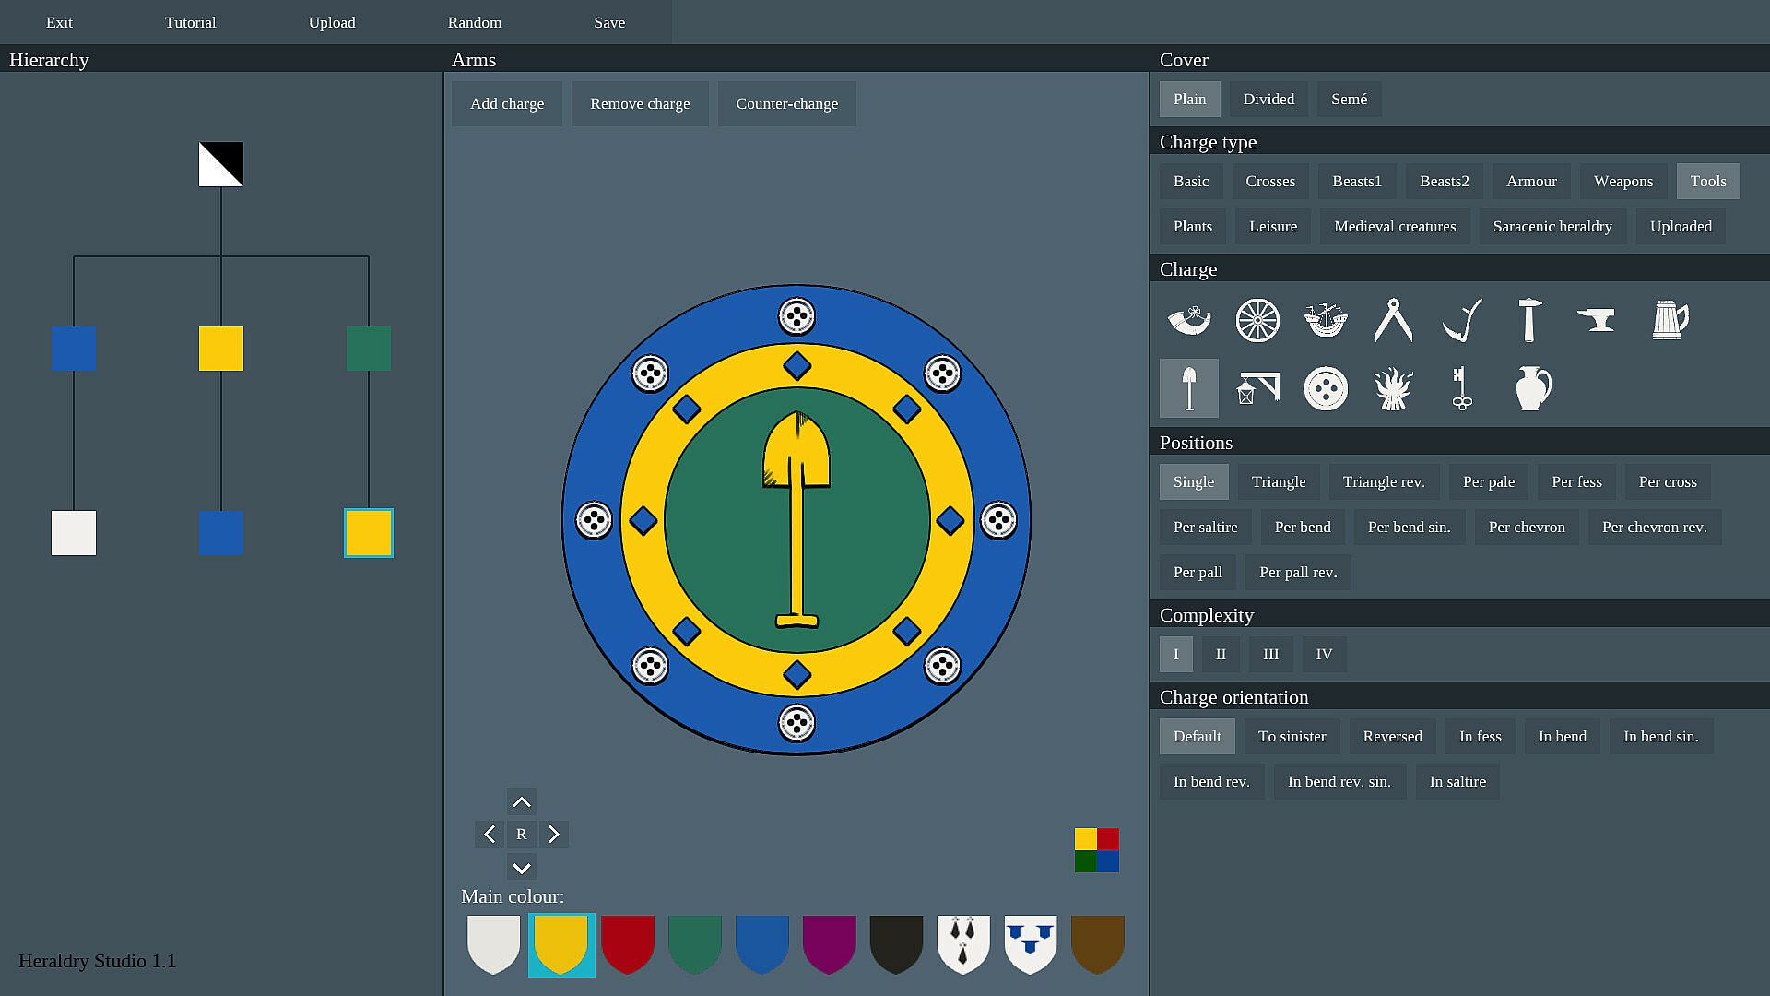Open the Weapons charge type tab
The width and height of the screenshot is (1770, 996).
click(x=1622, y=181)
